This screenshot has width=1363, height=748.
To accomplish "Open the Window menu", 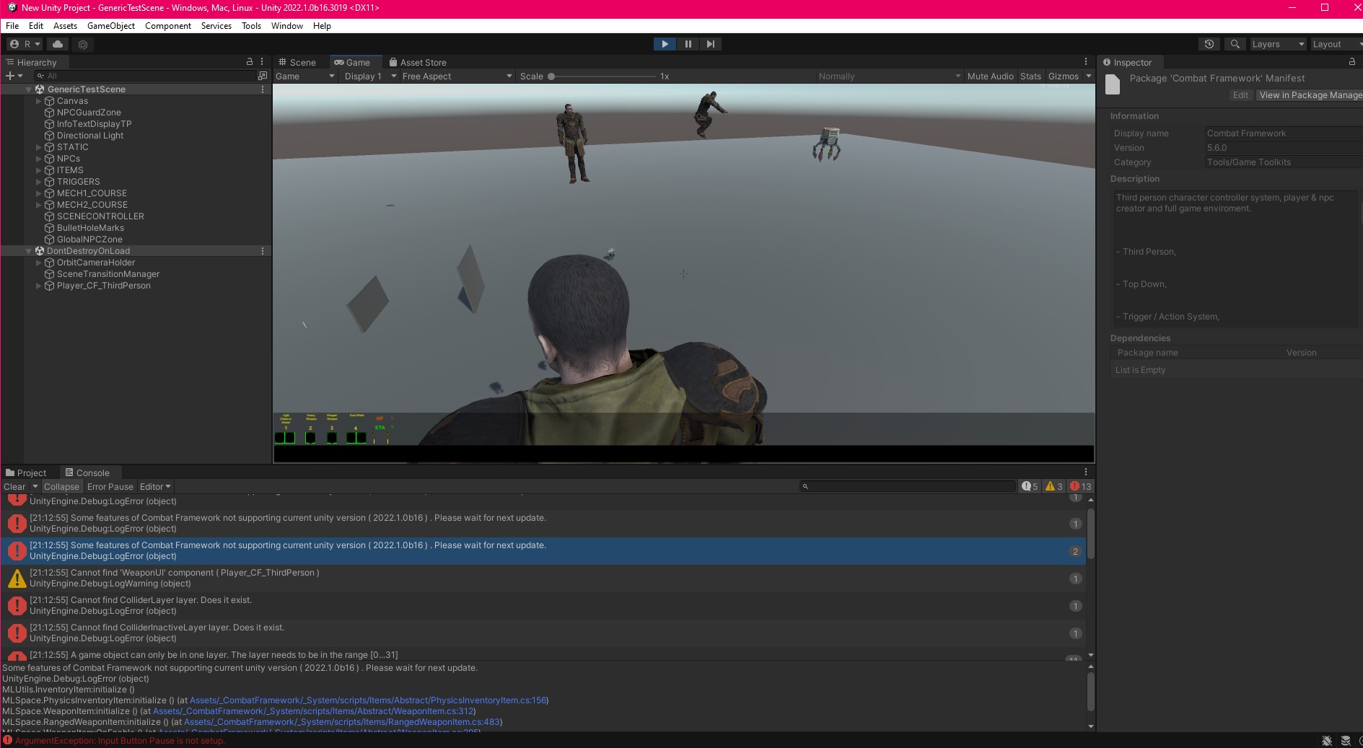I will pos(287,25).
